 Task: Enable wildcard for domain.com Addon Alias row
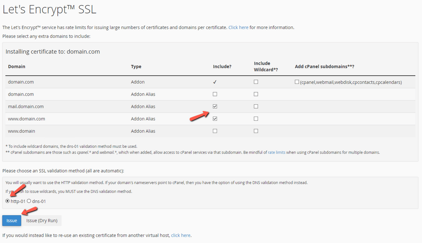click(256, 94)
